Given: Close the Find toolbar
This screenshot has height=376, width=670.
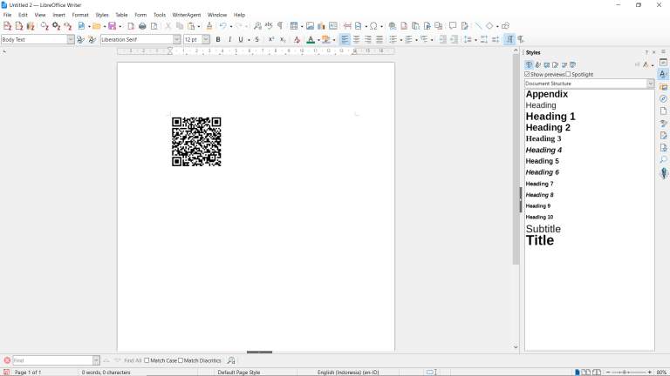Looking at the screenshot, I should click(7, 360).
